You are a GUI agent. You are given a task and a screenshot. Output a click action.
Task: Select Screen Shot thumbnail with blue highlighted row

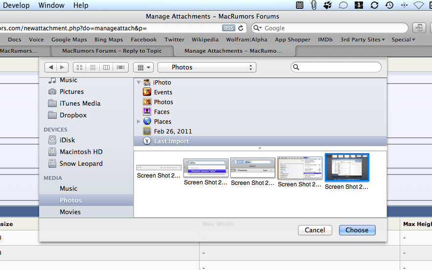[206, 167]
